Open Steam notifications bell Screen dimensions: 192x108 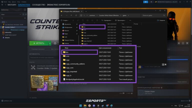pyautogui.click(x=151, y=2)
